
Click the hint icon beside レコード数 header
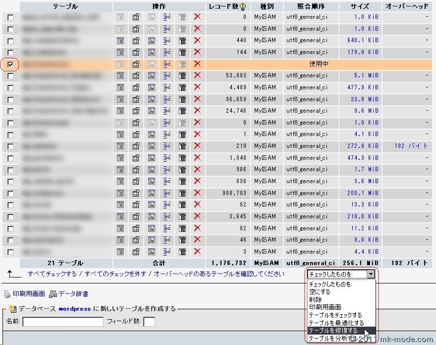tap(242, 7)
